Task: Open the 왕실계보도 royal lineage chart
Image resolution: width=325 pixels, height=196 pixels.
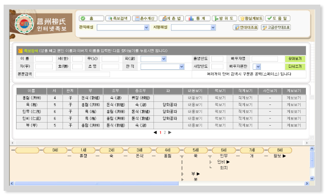Action: (x=251, y=19)
